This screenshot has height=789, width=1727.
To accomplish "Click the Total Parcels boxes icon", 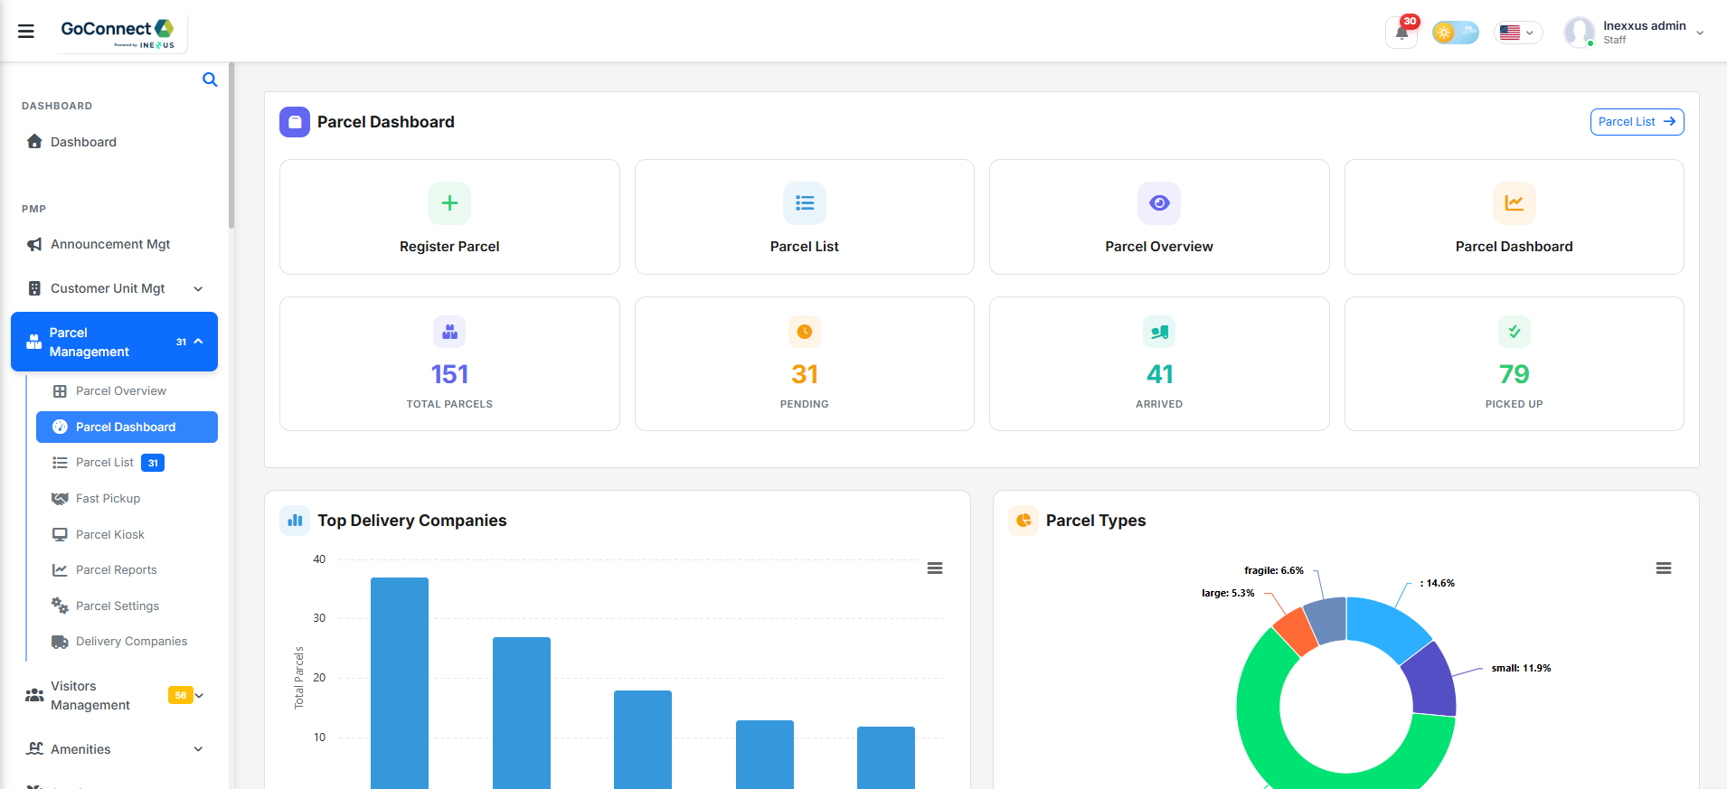I will point(449,332).
